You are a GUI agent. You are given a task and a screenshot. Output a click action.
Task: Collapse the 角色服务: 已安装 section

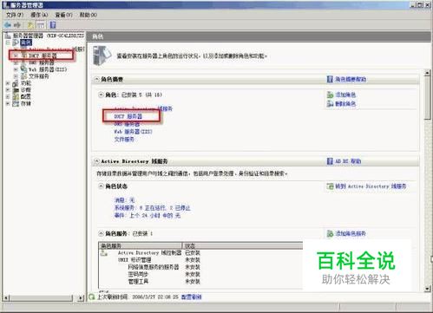click(x=101, y=233)
